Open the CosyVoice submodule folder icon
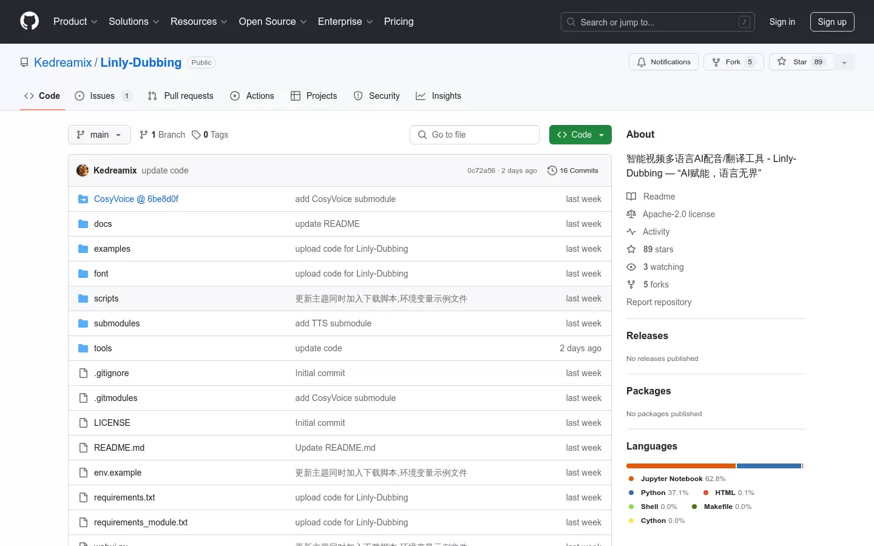The height and width of the screenshot is (546, 874). 83,198
